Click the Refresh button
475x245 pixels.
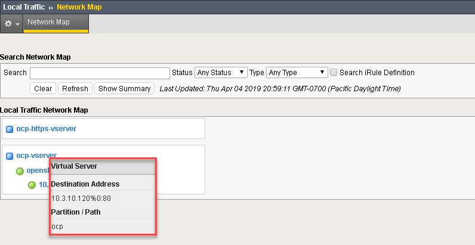click(75, 89)
